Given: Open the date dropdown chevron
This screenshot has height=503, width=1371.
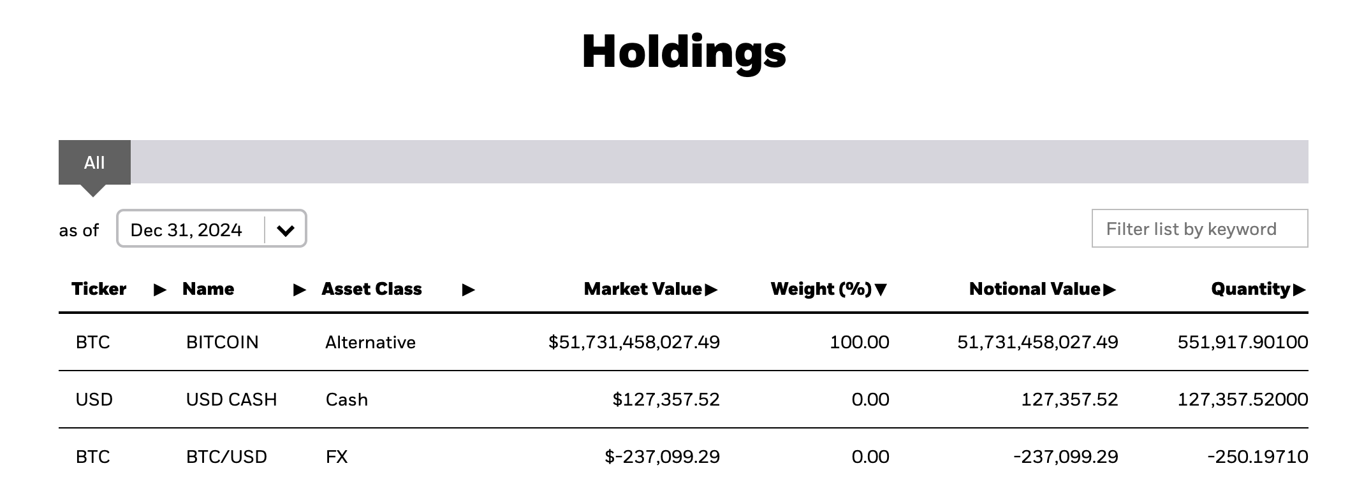Looking at the screenshot, I should [286, 230].
